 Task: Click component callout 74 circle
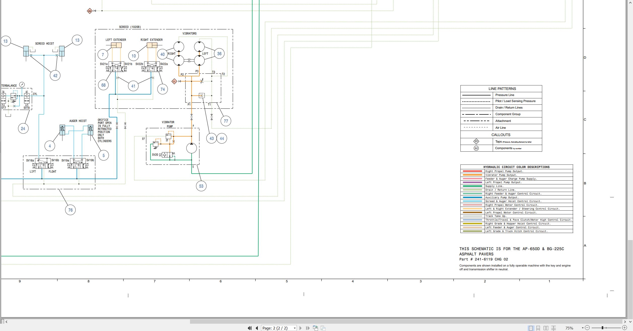163,89
